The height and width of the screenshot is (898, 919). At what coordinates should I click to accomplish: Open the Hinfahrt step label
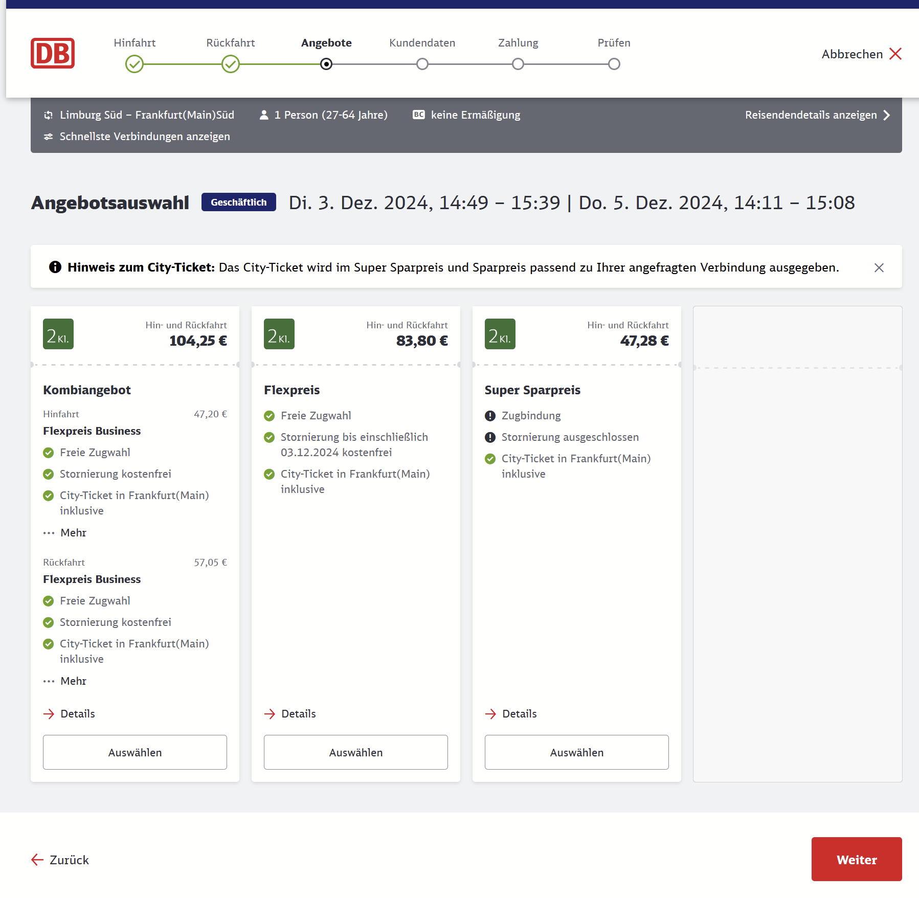coord(135,43)
